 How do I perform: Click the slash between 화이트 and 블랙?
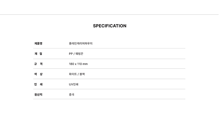tap(78, 74)
